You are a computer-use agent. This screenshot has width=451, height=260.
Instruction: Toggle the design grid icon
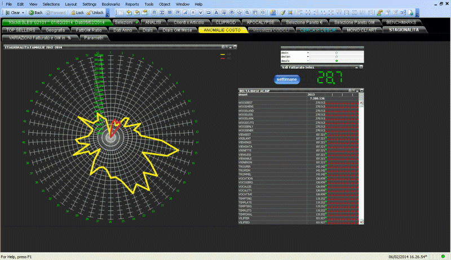click(290, 12)
